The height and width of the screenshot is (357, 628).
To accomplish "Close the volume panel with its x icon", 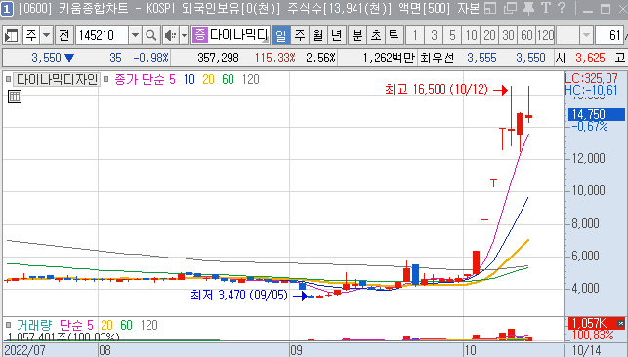I will (620, 323).
